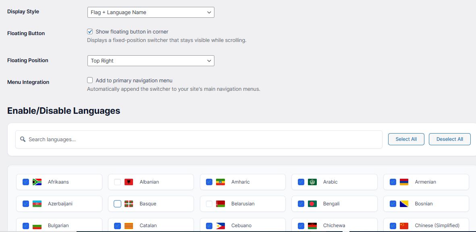Open the Display Style dropdown
This screenshot has height=232, width=476.
tap(151, 13)
